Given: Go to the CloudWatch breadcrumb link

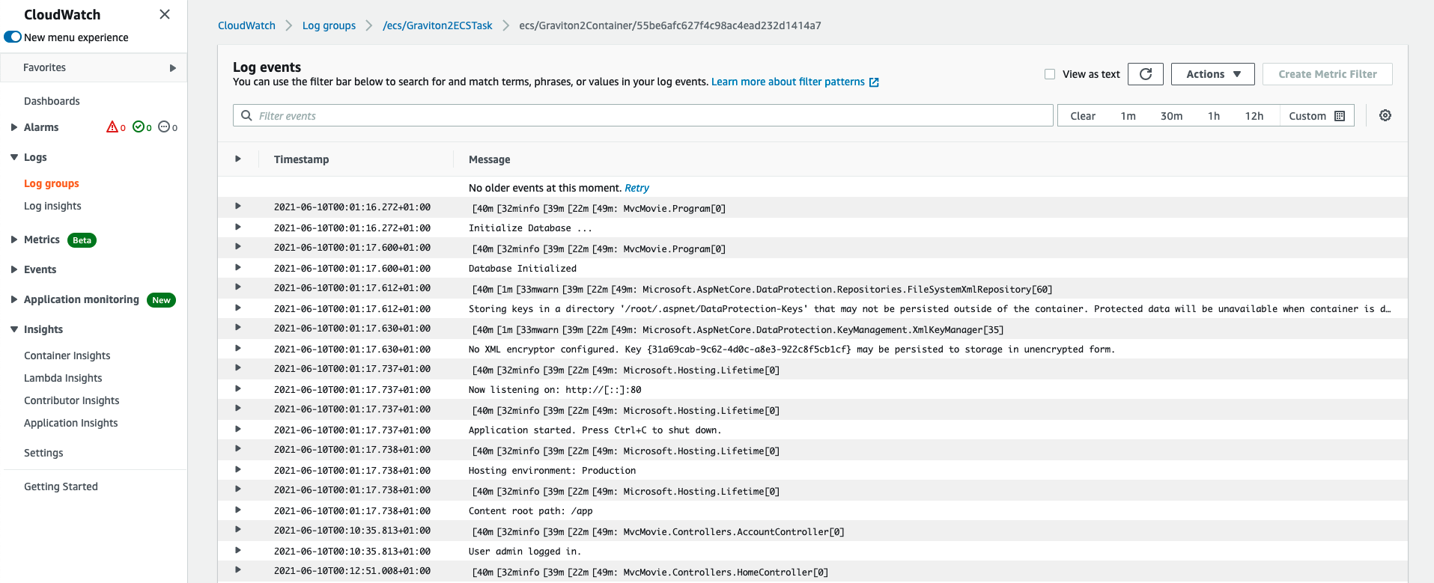Looking at the screenshot, I should point(246,25).
